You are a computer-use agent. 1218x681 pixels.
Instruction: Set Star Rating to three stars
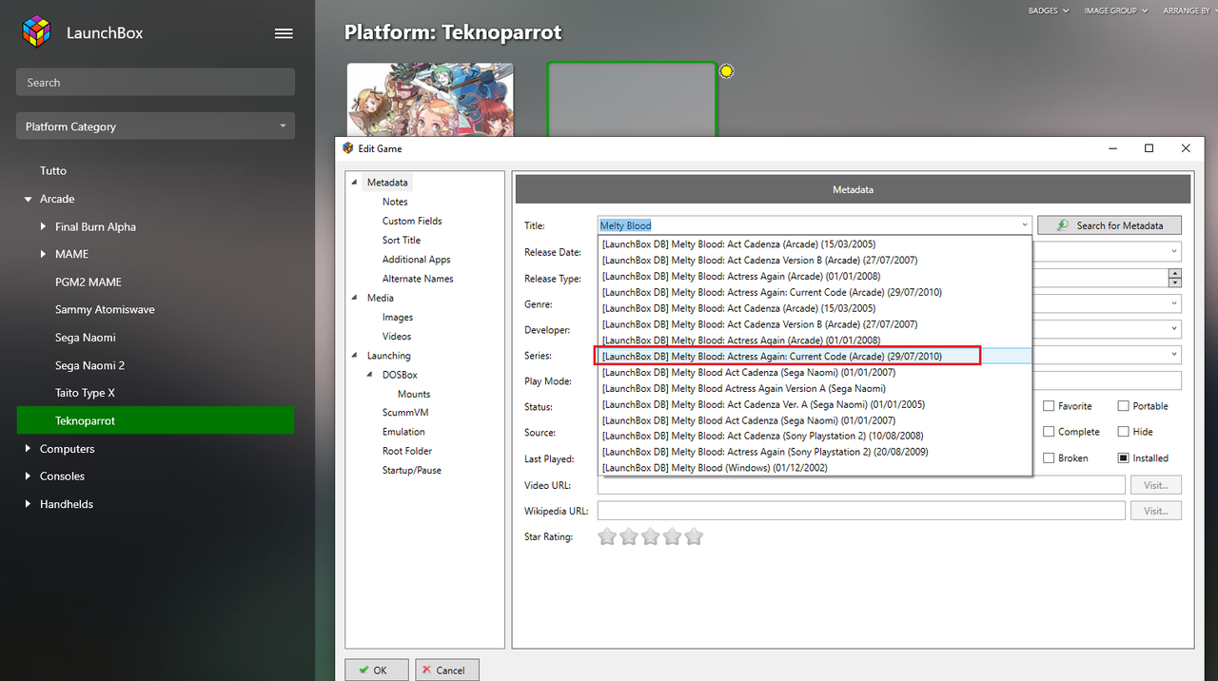point(651,536)
